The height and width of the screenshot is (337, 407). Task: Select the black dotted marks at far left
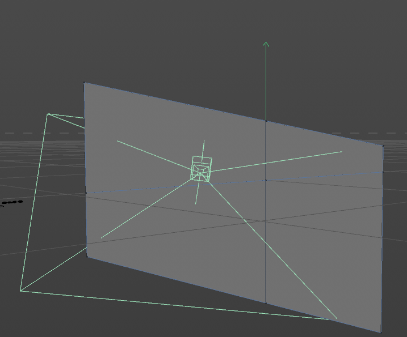click(x=11, y=203)
